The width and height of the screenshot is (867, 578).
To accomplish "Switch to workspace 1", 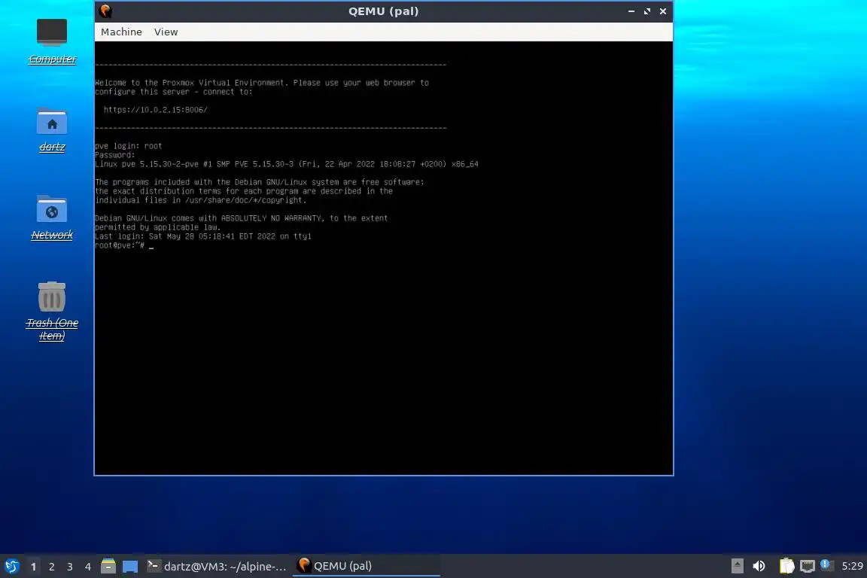I will tap(33, 567).
